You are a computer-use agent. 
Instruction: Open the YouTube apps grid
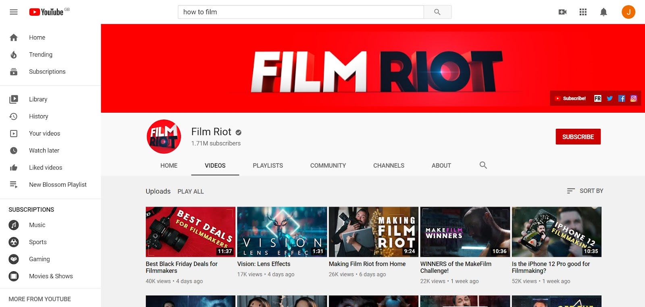click(583, 12)
